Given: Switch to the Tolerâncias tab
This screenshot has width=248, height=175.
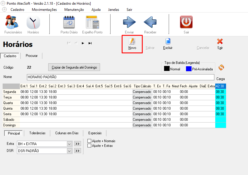Looking at the screenshot, I should [37, 133].
